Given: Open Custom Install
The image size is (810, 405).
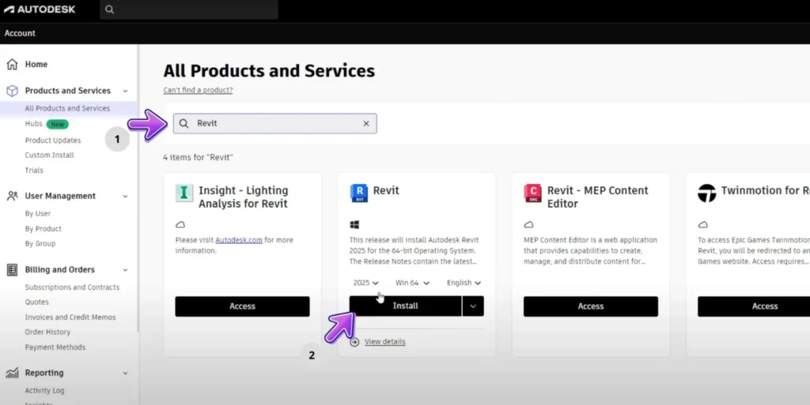Looking at the screenshot, I should pos(49,155).
